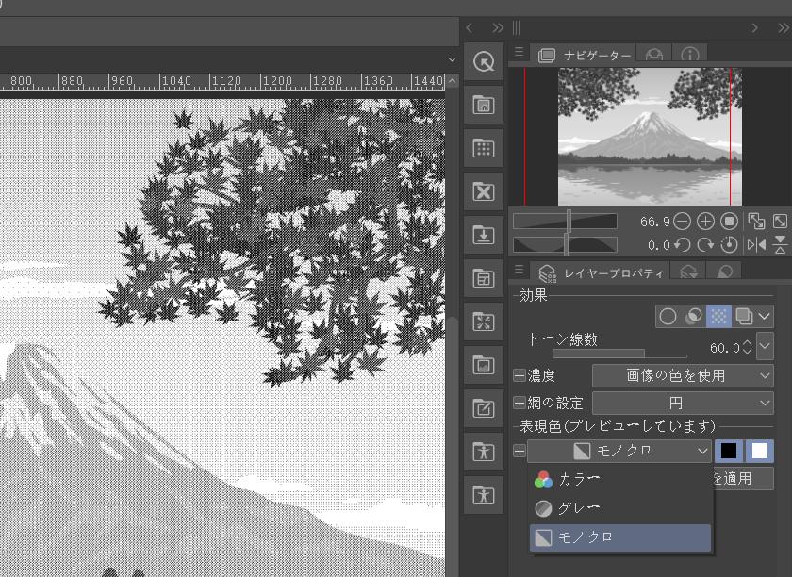Open the Quick Access palette icon

[x=484, y=62]
